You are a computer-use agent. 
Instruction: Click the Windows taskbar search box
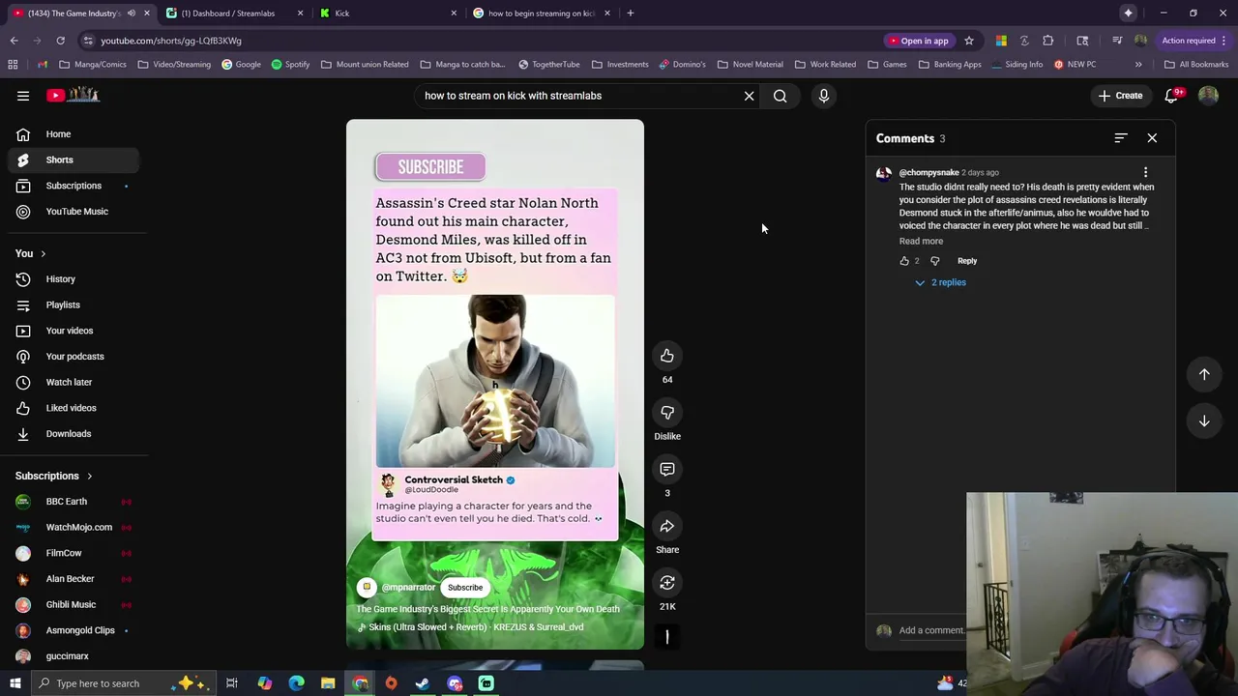pyautogui.click(x=126, y=683)
